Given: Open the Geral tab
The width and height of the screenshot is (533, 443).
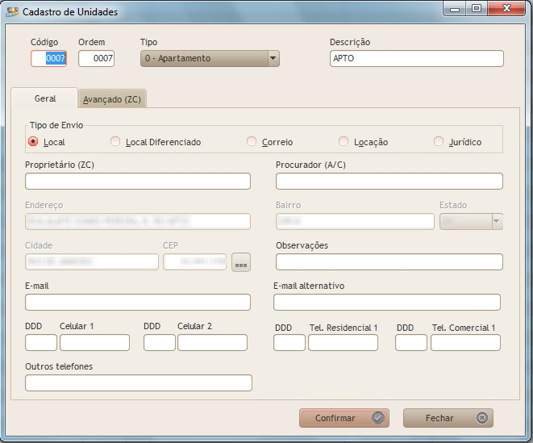Looking at the screenshot, I should point(45,98).
